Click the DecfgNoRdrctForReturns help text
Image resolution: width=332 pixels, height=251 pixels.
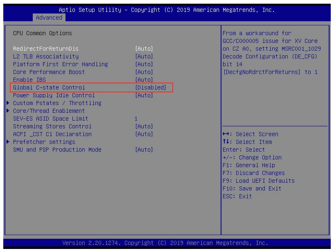point(262,72)
